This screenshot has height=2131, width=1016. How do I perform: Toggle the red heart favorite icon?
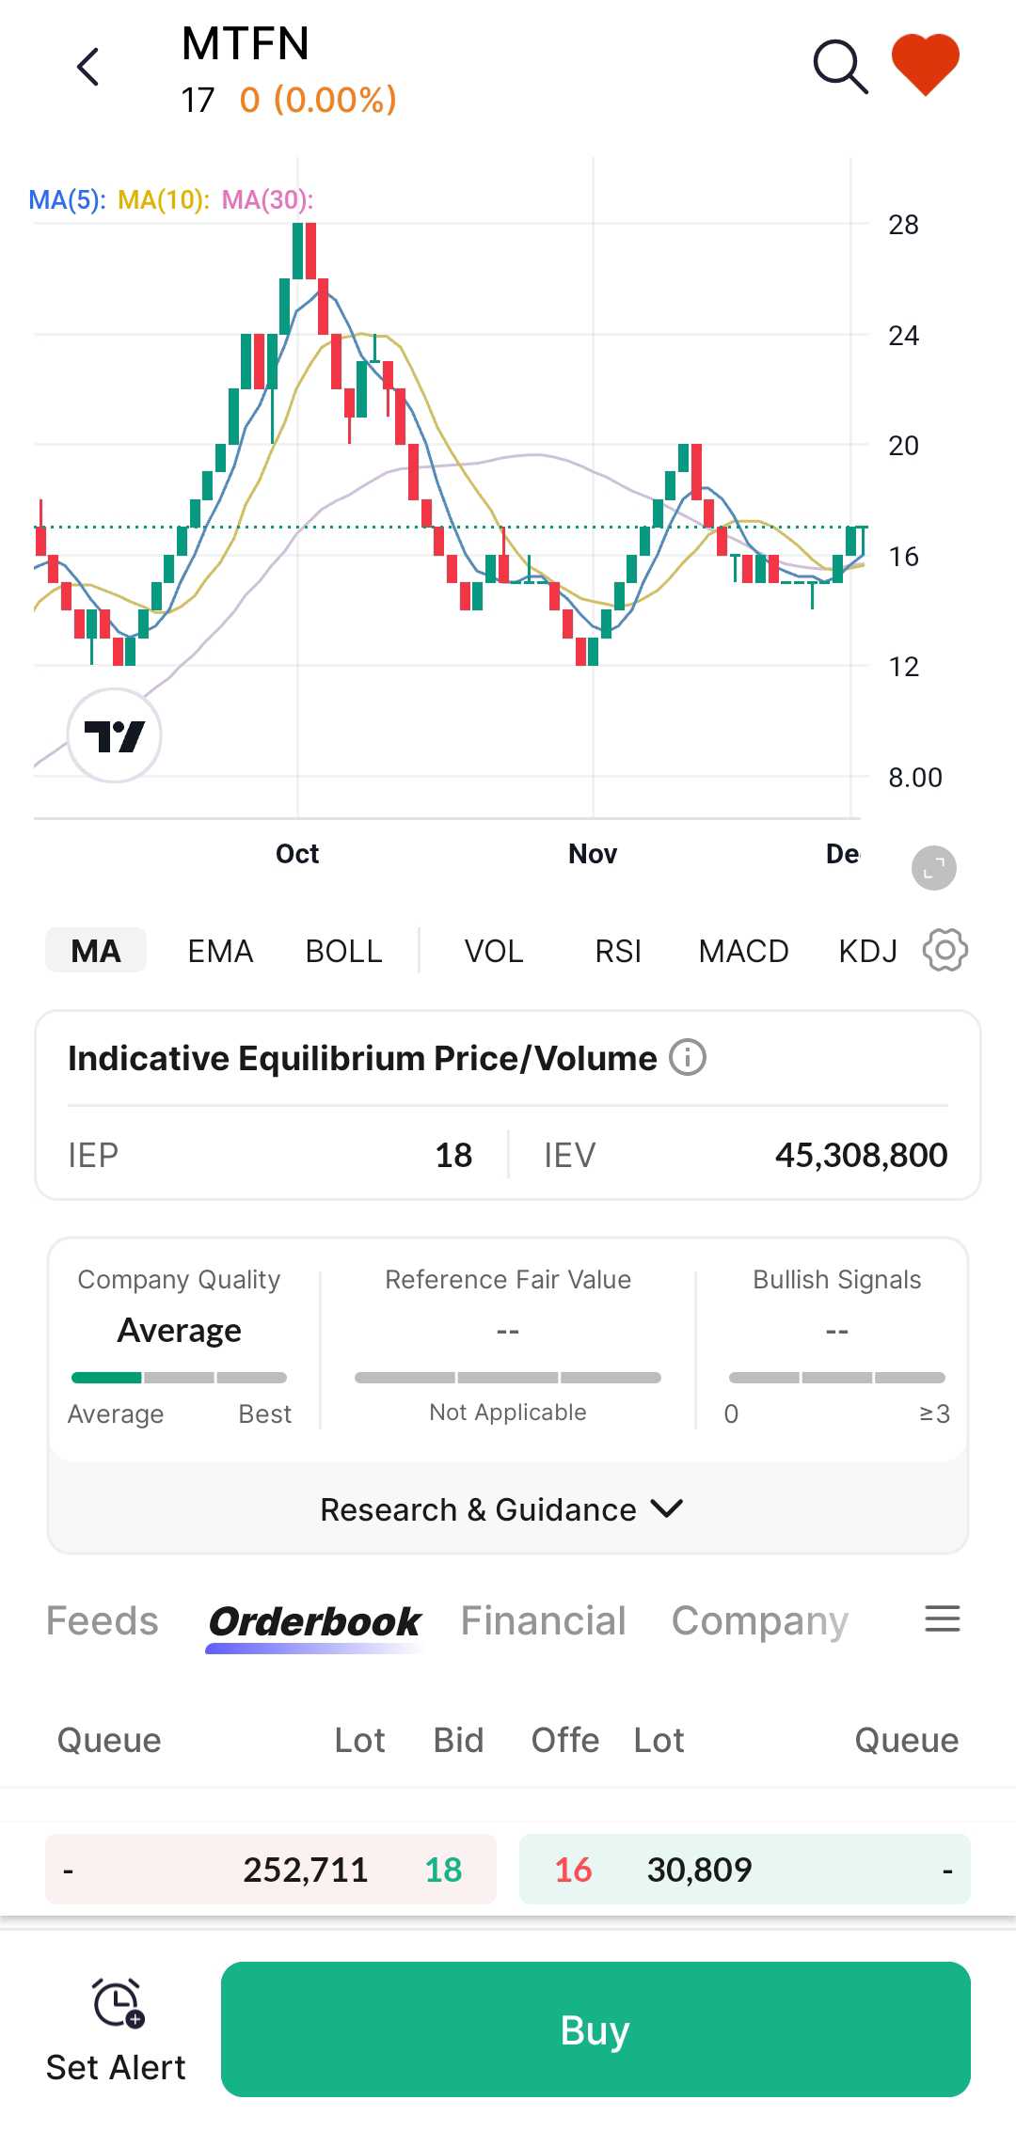(926, 64)
